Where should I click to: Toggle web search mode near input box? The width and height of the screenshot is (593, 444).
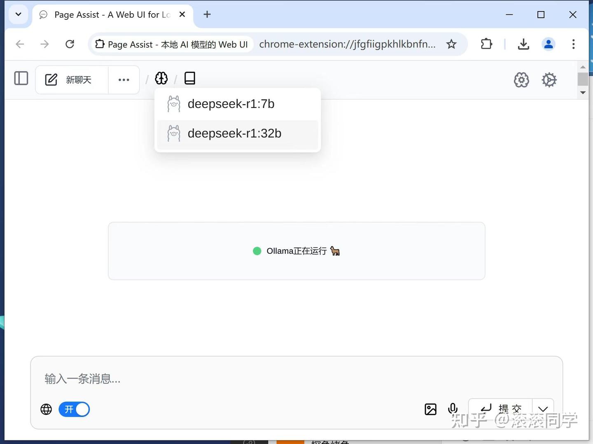[74, 409]
